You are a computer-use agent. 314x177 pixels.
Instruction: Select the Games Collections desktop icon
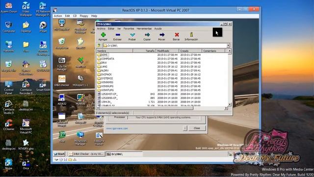26,68
